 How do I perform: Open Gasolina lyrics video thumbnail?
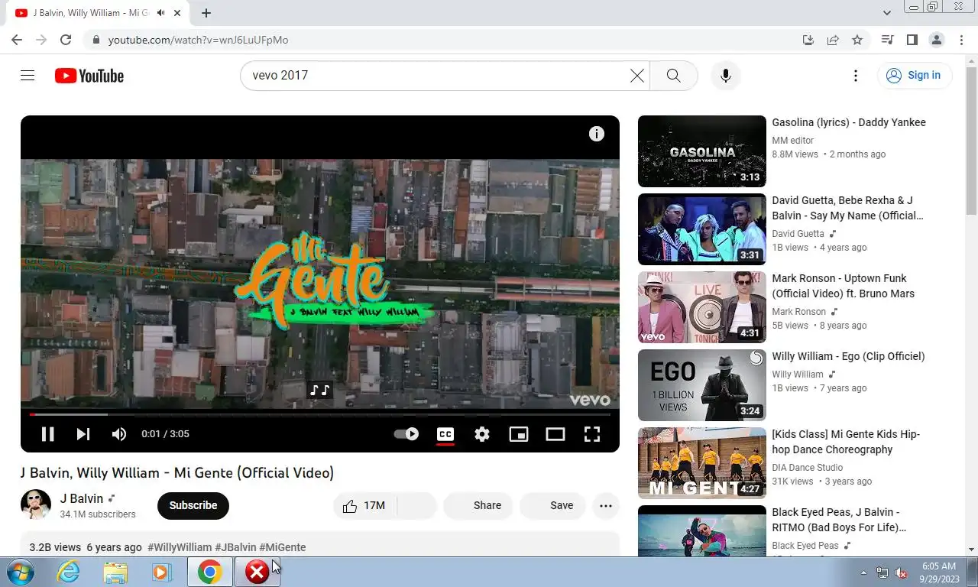point(702,151)
